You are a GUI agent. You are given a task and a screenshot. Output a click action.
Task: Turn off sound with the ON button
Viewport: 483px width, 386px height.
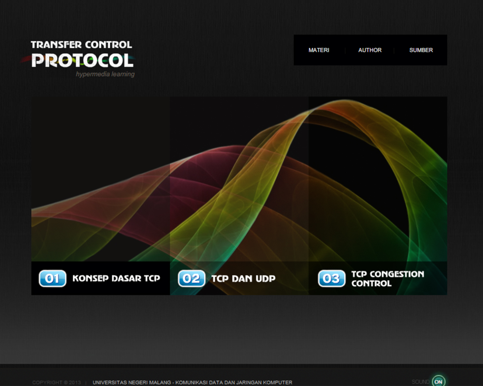tap(438, 381)
